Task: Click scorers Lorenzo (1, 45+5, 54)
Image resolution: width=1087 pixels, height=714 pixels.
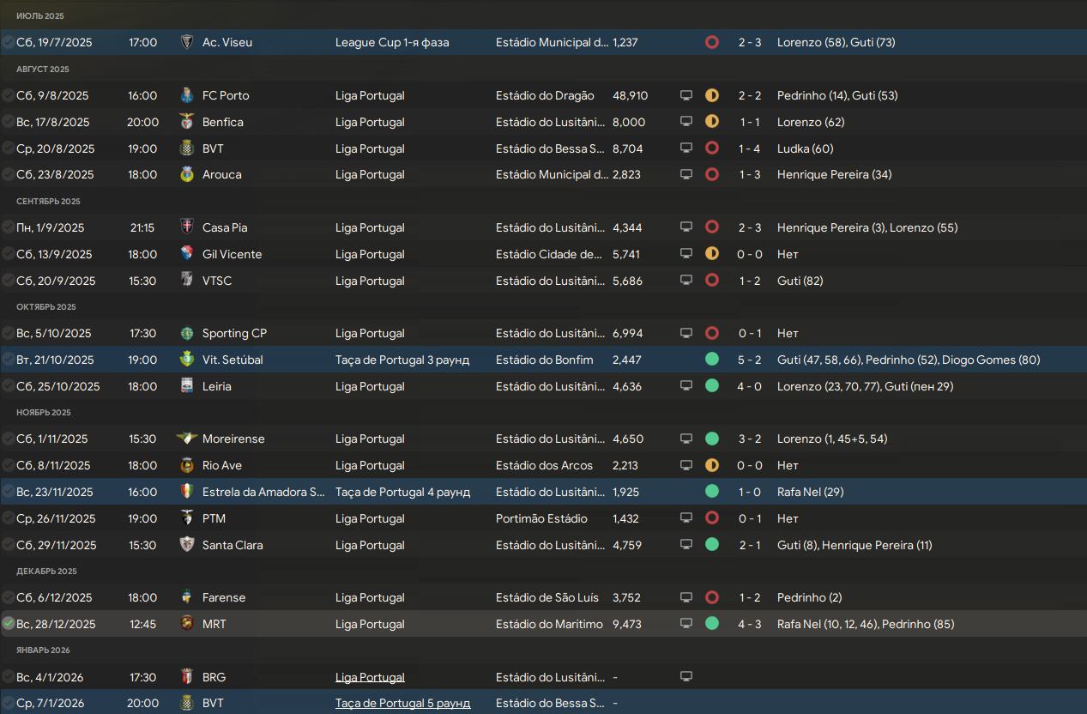Action: [832, 439]
